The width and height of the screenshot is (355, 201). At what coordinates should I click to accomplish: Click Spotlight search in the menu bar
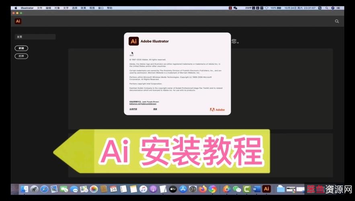pyautogui.click(x=327, y=8)
